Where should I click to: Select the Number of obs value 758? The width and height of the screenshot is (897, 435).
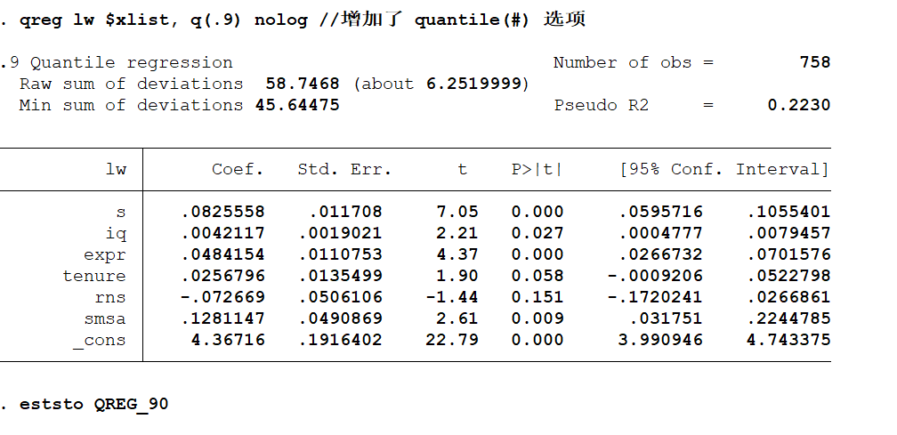(815, 62)
